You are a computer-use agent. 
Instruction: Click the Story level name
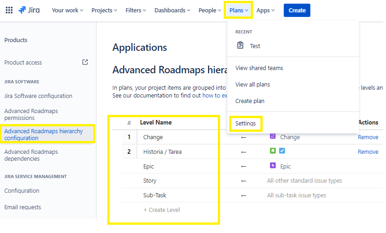coord(149,181)
